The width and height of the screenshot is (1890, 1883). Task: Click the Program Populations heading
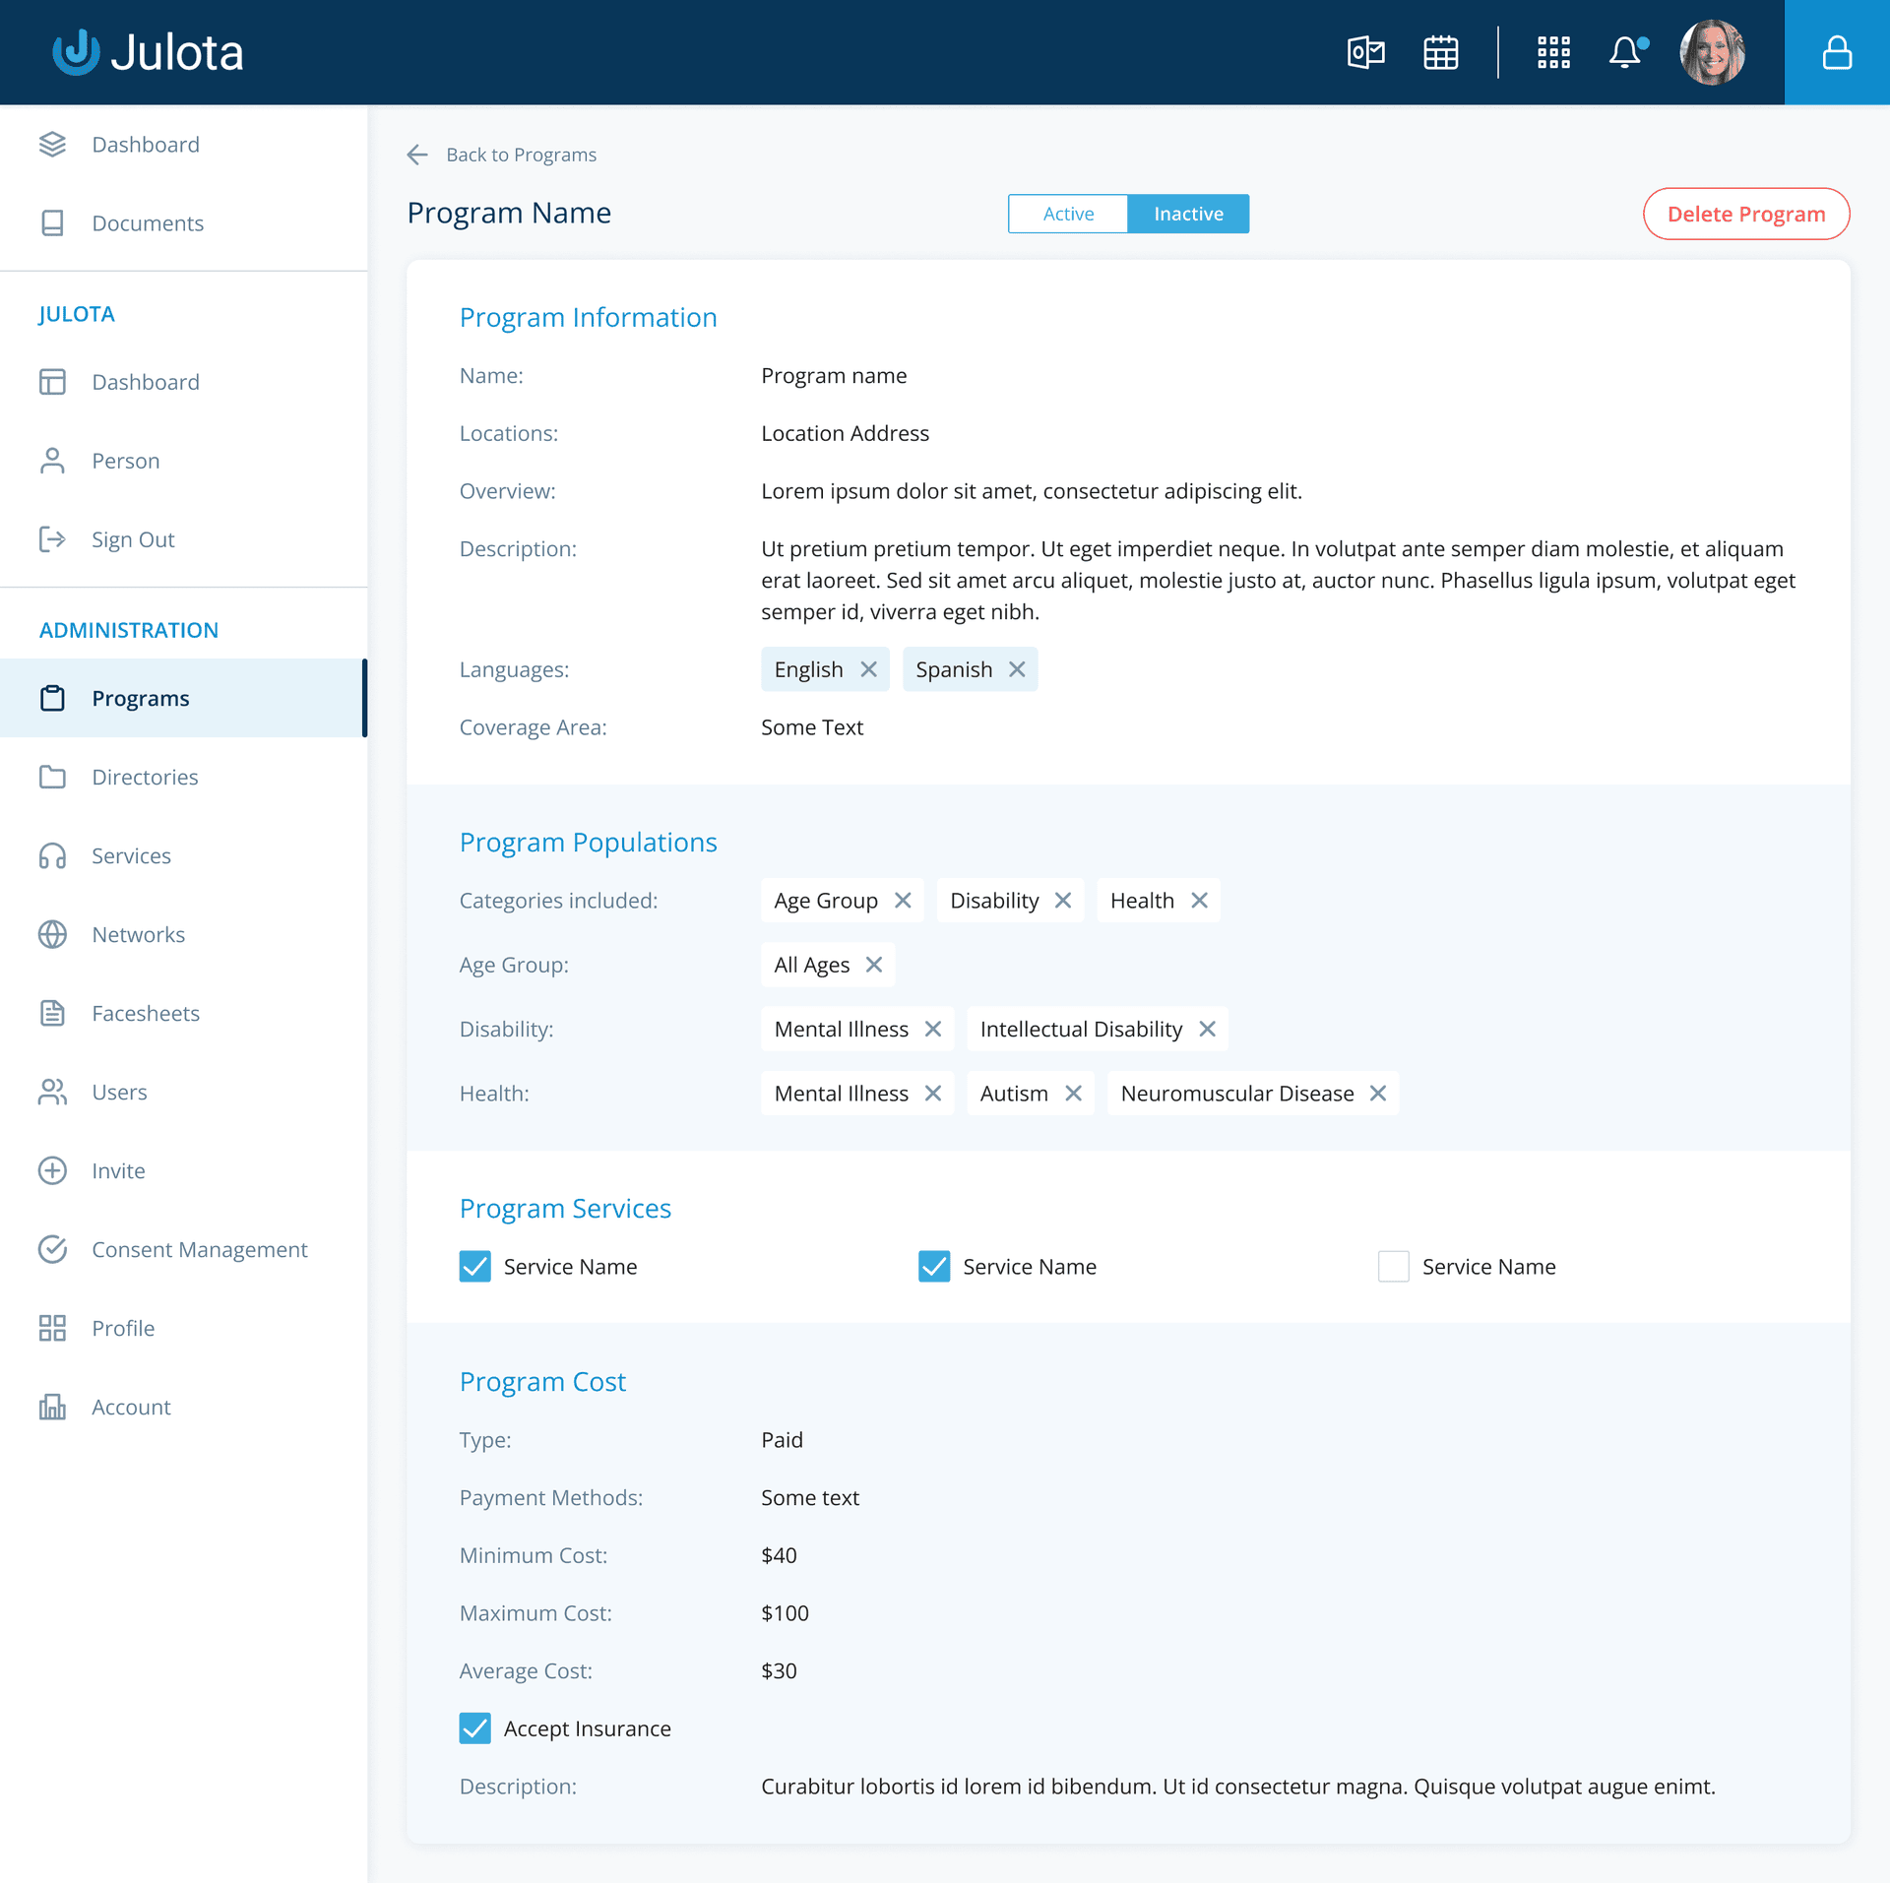pyautogui.click(x=588, y=842)
